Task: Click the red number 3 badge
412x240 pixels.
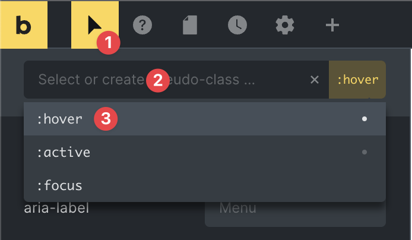Action: [x=106, y=119]
